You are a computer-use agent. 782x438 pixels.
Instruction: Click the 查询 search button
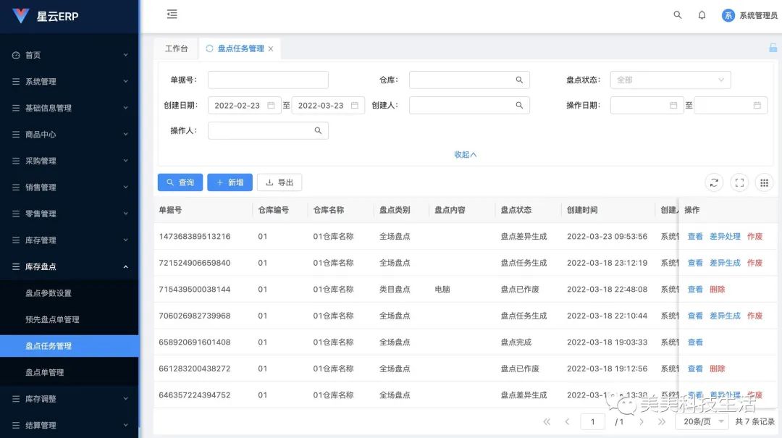click(180, 182)
